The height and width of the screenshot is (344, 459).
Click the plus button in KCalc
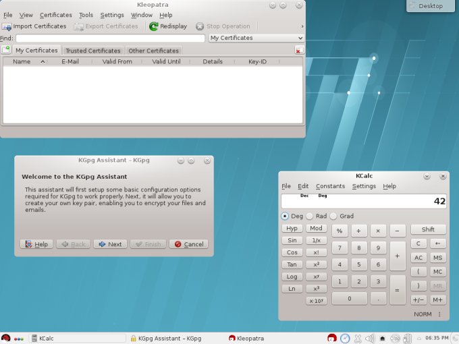(398, 256)
